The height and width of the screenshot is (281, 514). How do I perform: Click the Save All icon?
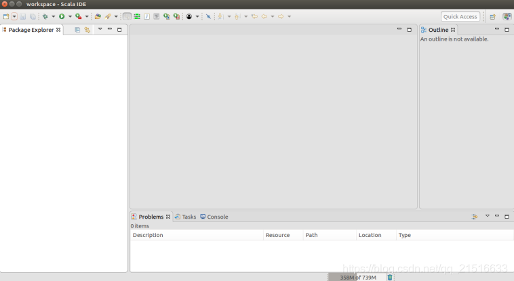pos(33,16)
